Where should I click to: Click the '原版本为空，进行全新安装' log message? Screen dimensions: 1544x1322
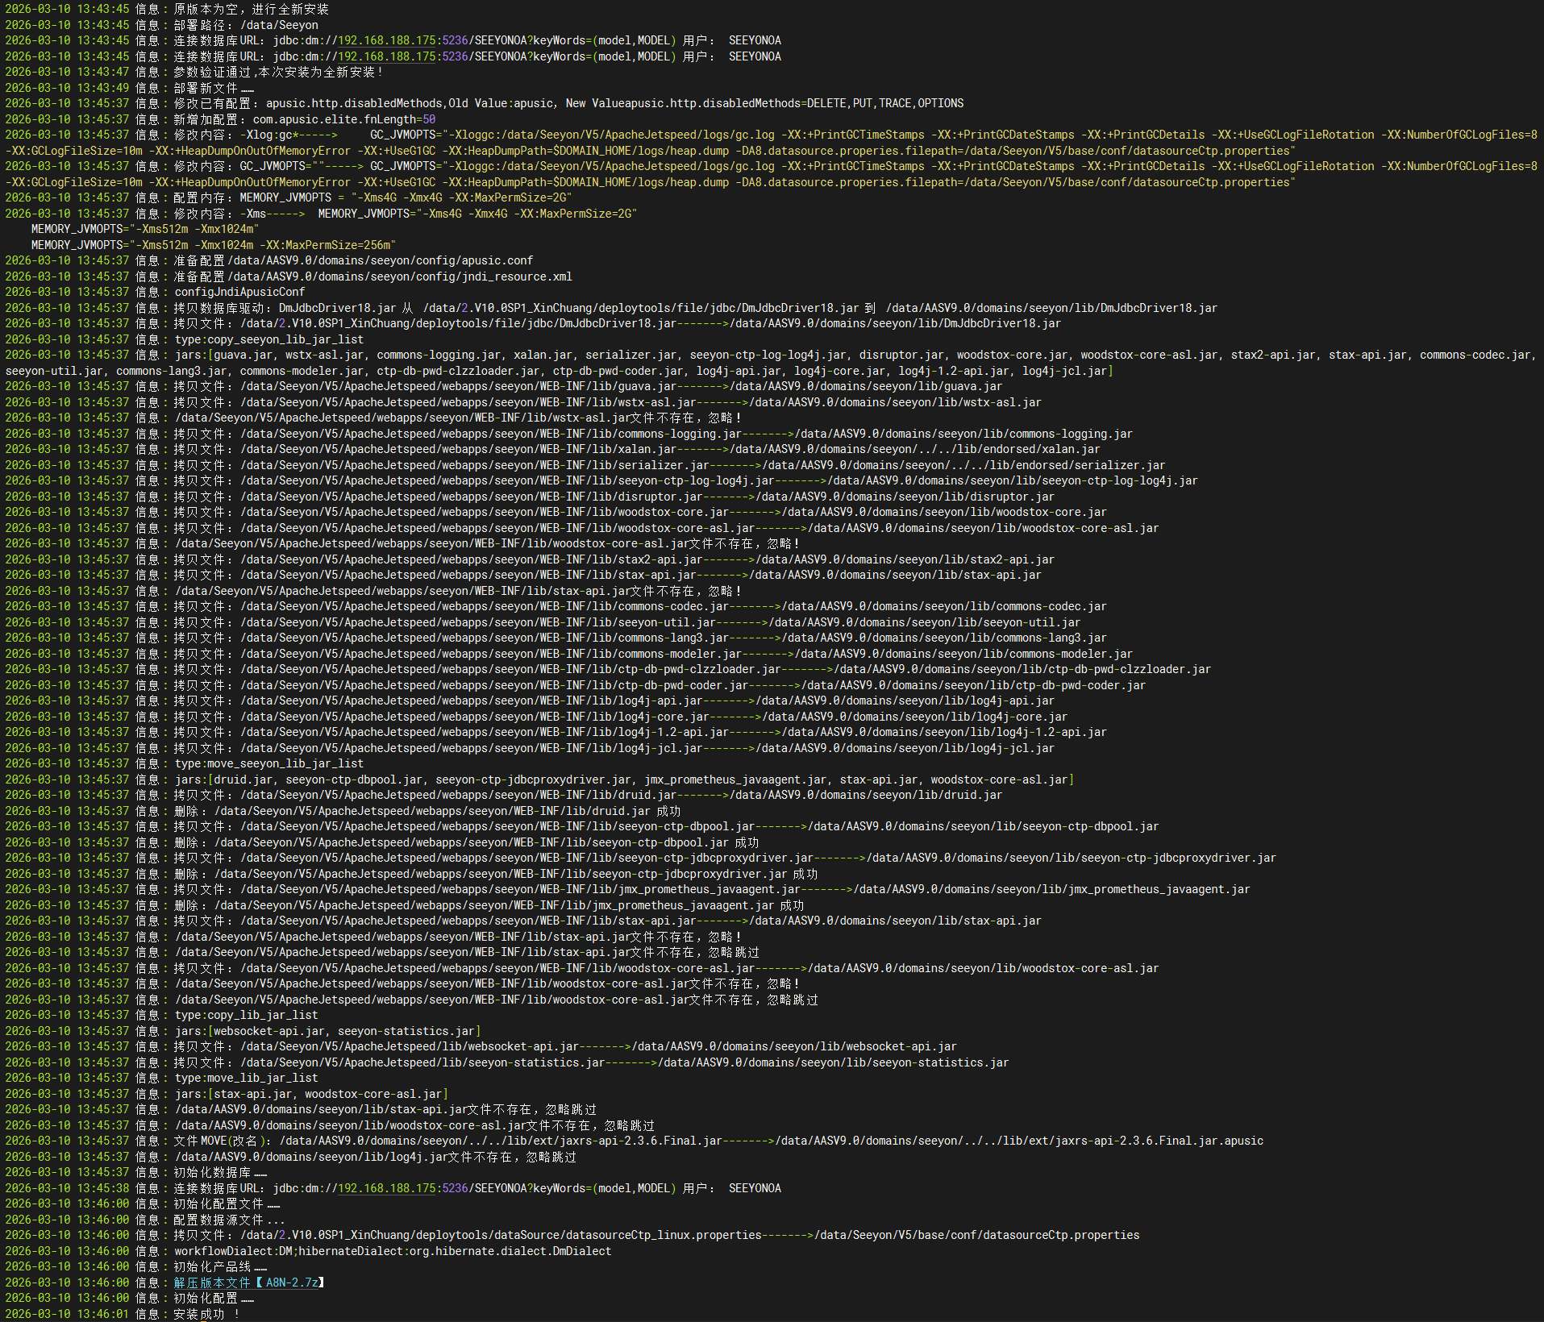tap(252, 9)
